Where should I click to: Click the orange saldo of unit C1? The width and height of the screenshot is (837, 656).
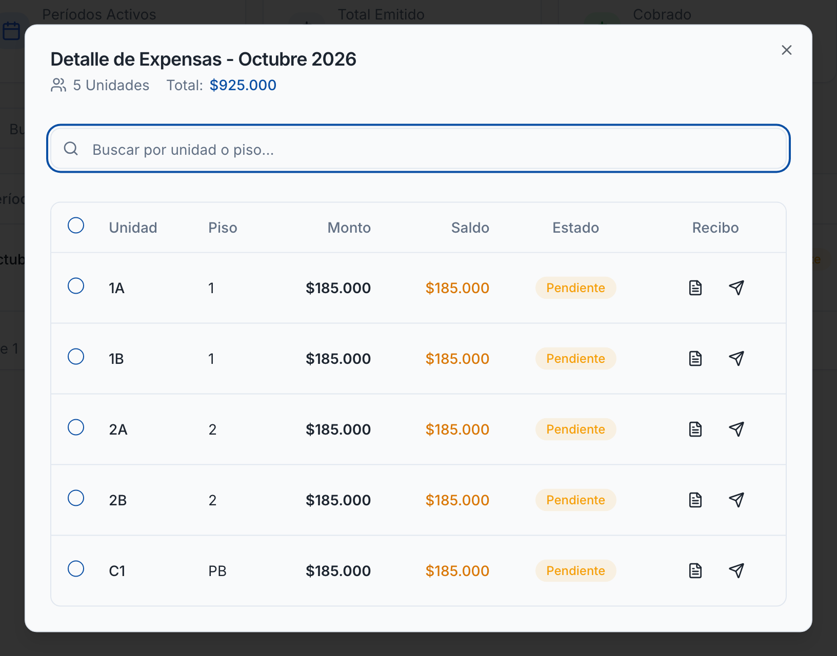pos(457,571)
